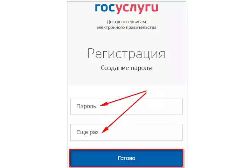The image size is (250, 168).
Task: Submit the form with Готово button
Action: [127, 158]
